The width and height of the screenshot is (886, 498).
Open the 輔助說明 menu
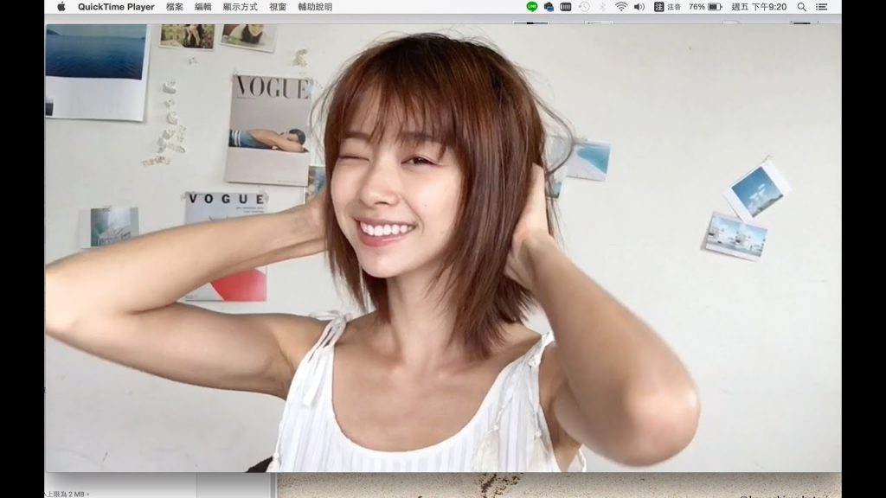[x=315, y=7]
